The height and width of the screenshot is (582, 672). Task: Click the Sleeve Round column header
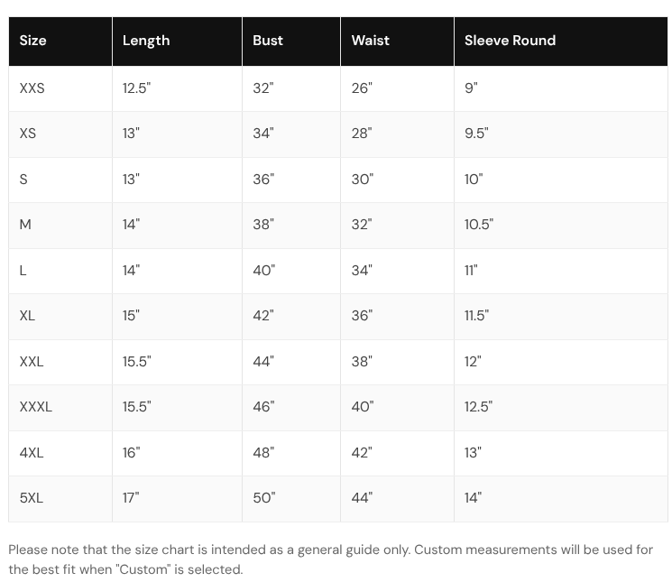(x=561, y=42)
